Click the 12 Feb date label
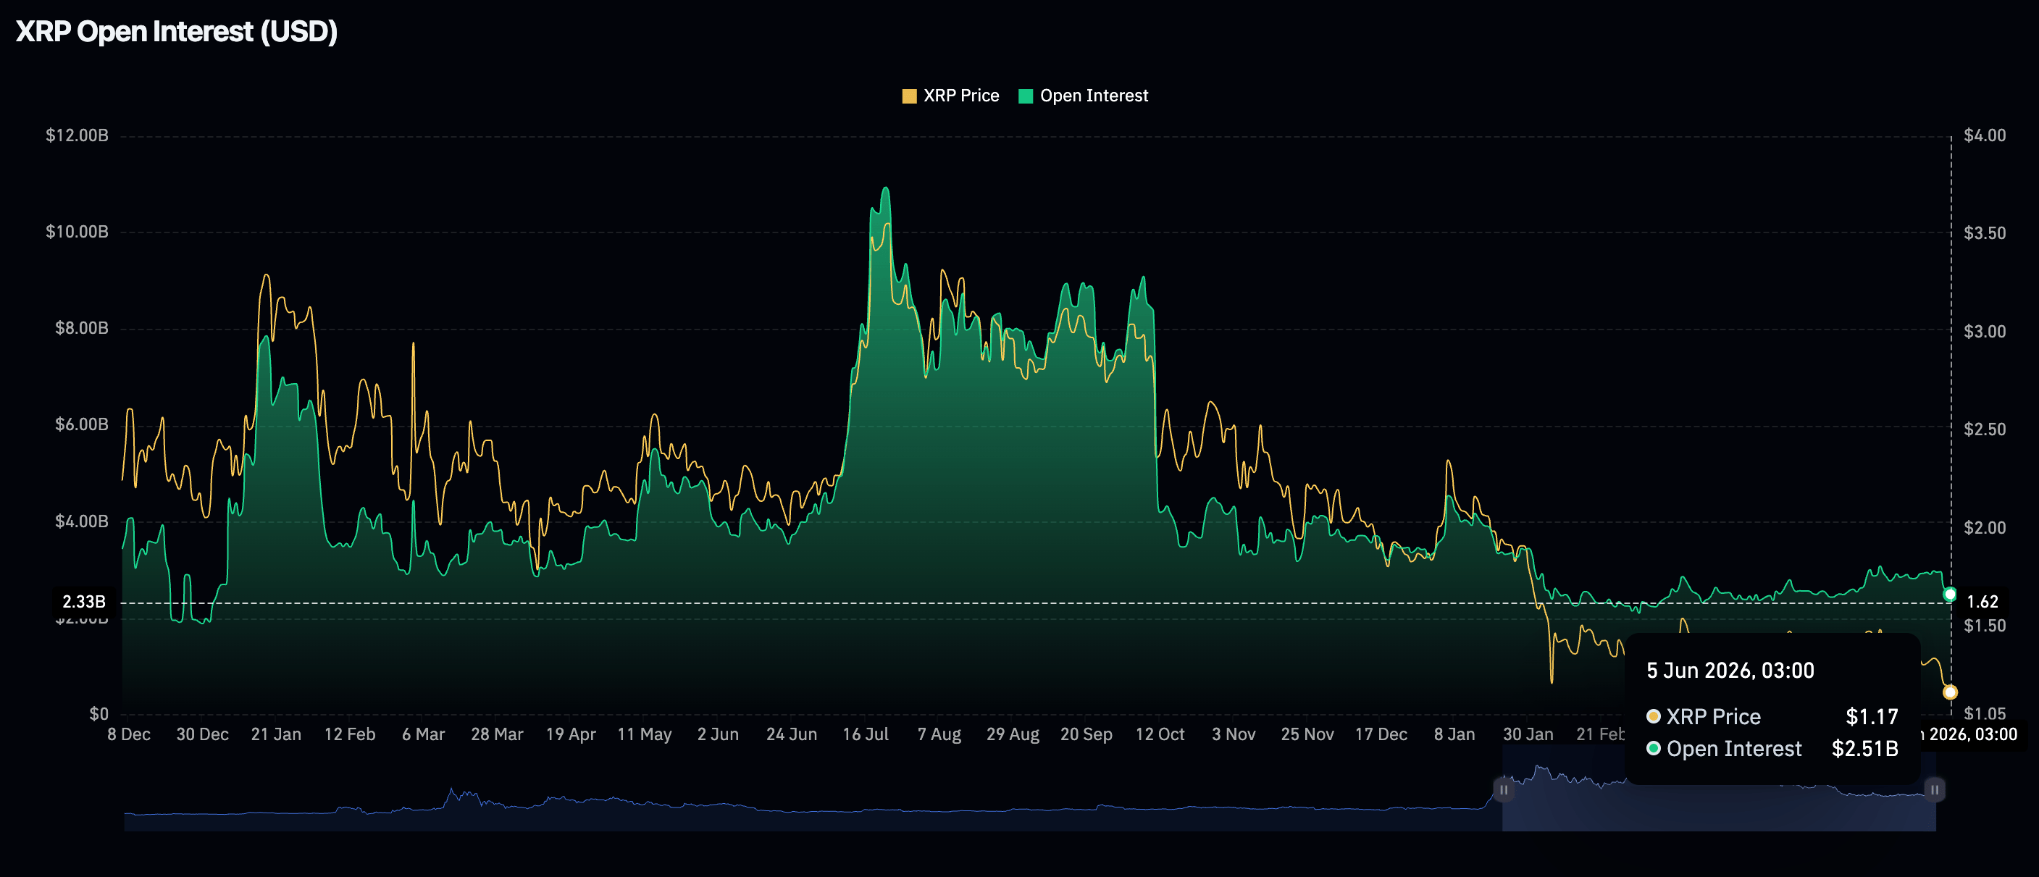Image resolution: width=2039 pixels, height=877 pixels. point(350,734)
